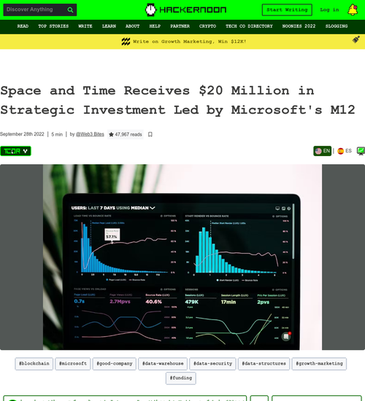
Task: Click the green monitor icon beside ES
Action: point(361,151)
